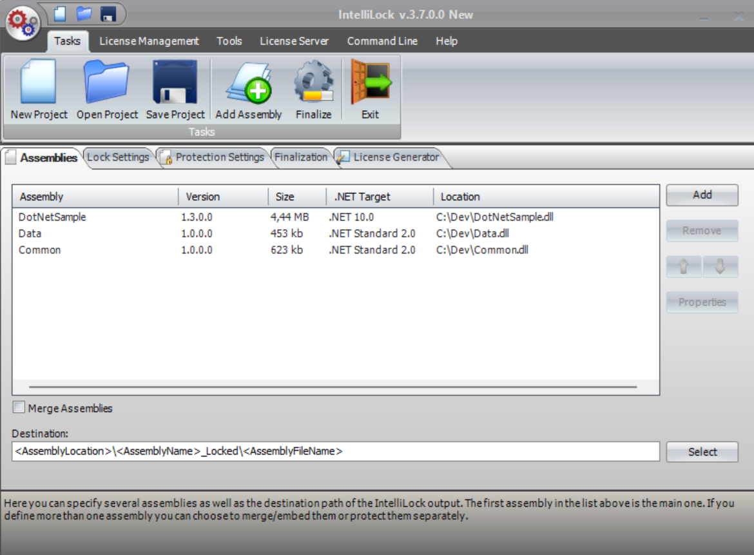Click the Remove button
754x555 pixels.
pyautogui.click(x=702, y=231)
